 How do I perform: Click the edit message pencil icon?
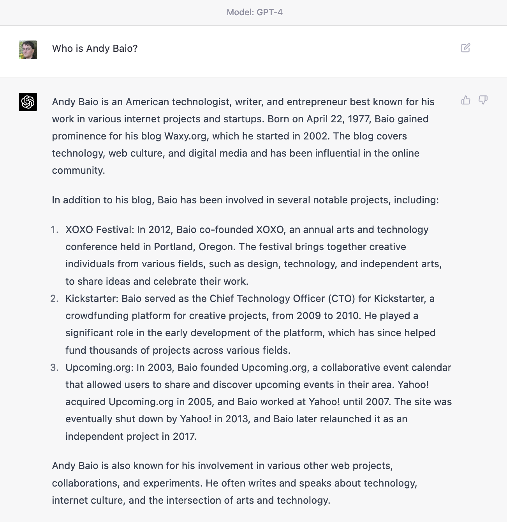pos(465,48)
